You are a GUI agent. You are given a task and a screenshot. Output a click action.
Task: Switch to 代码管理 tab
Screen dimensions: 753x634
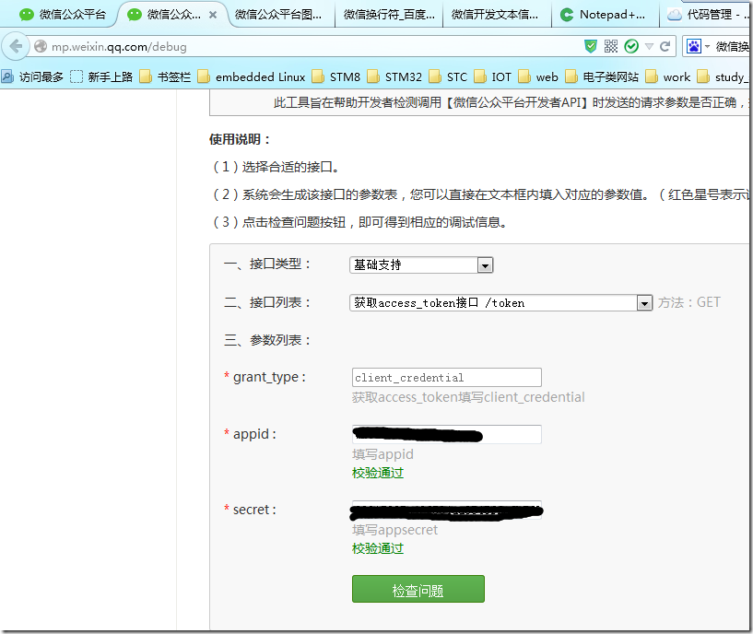tap(707, 15)
